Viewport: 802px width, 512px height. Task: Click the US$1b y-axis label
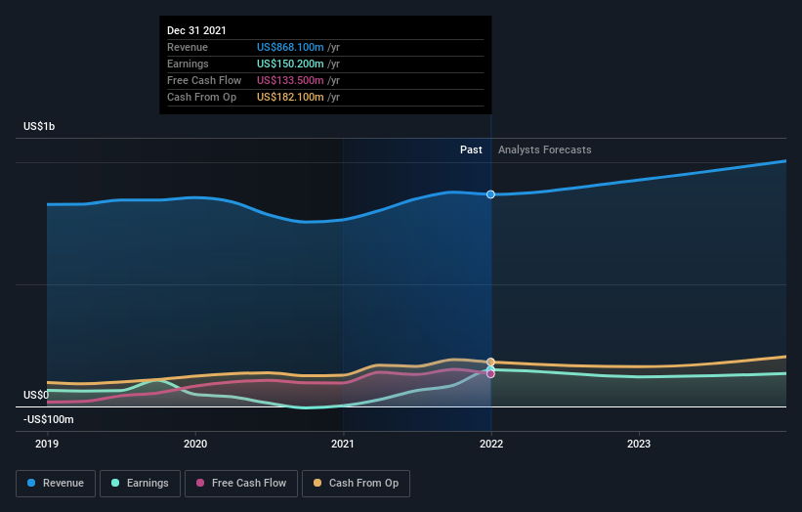click(x=39, y=126)
